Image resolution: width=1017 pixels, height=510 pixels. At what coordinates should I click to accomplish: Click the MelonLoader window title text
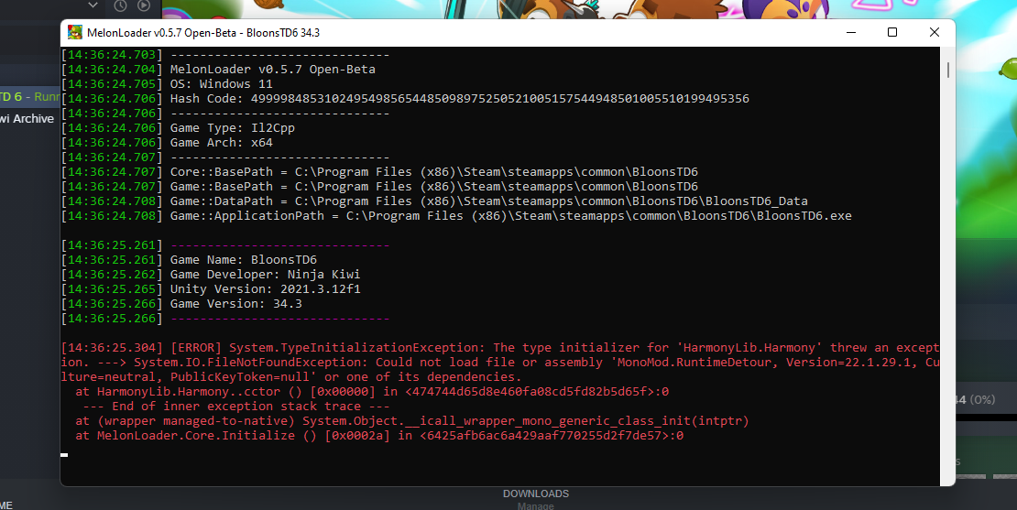click(203, 32)
